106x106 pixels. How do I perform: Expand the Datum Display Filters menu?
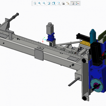[x=68, y=3]
